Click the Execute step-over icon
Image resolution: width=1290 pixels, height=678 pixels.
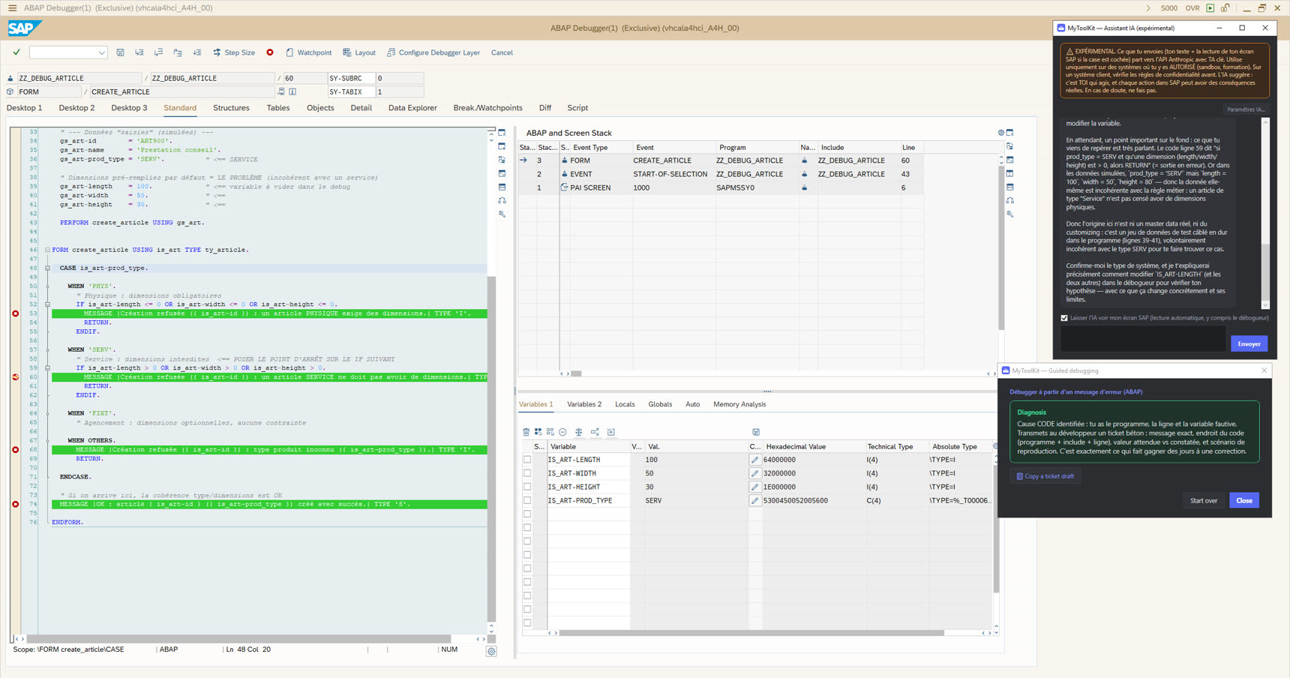coord(158,52)
